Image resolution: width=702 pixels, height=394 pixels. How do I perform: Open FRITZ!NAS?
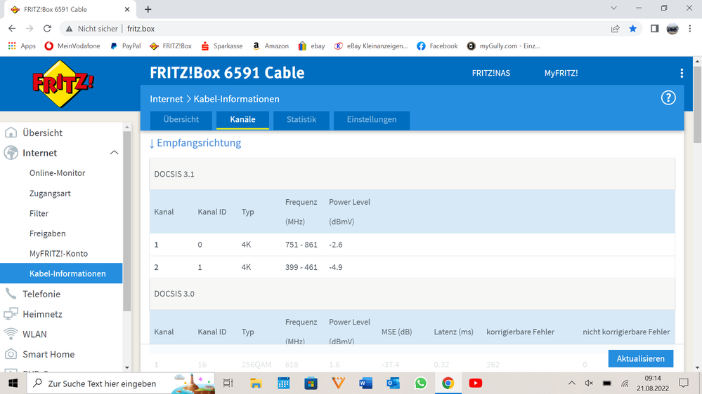pyautogui.click(x=490, y=73)
